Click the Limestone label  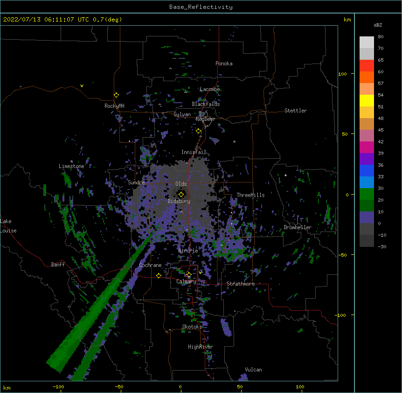[71, 166]
